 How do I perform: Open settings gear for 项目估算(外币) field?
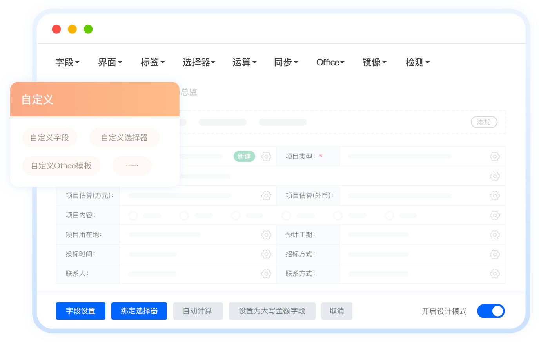pyautogui.click(x=495, y=195)
